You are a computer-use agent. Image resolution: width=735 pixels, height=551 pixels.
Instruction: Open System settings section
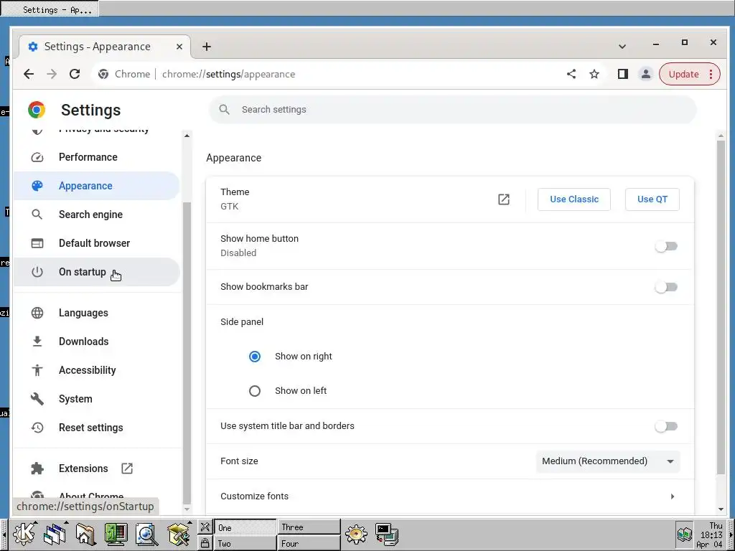point(97,399)
